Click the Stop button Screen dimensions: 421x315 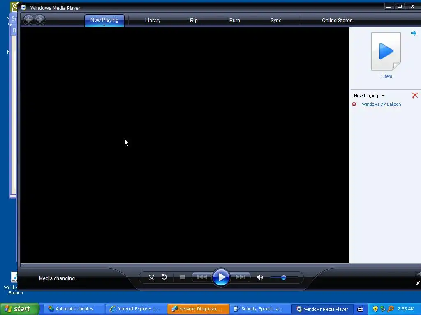click(183, 277)
